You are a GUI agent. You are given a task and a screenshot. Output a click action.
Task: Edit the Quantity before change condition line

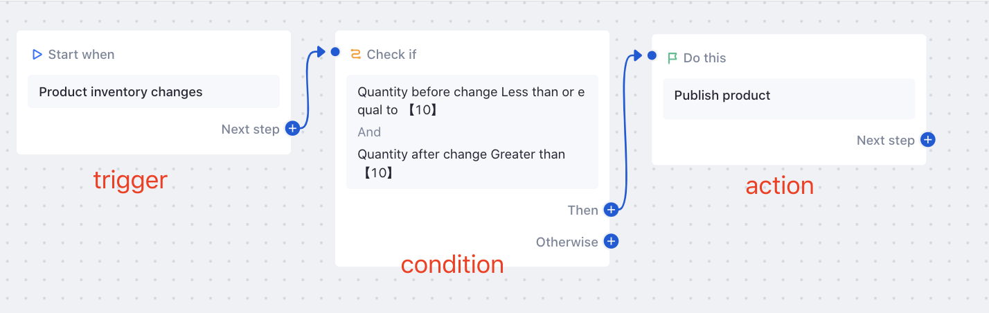[x=471, y=101]
